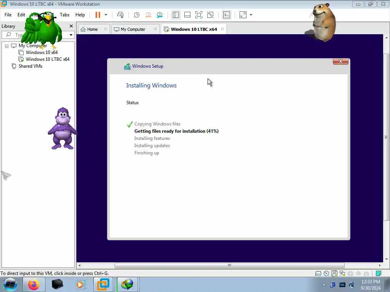Click the vertical scrollbar down arrow
The image size is (390, 292).
[x=386, y=259]
